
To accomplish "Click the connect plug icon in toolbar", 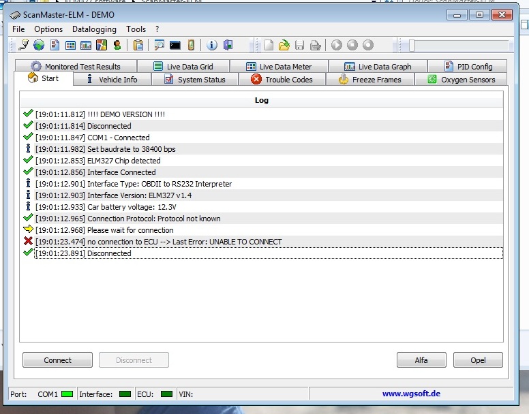I will click(x=23, y=46).
